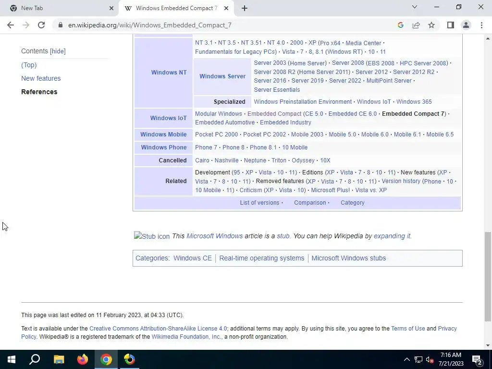Open Windows Preinstallation Environment link
492x369 pixels.
[x=303, y=102]
